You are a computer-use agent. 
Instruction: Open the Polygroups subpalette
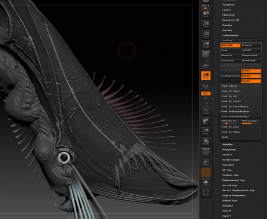[229, 150]
